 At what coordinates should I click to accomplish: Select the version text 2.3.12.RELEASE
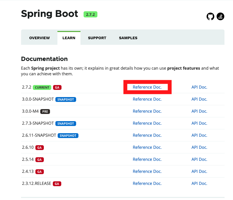point(37,183)
